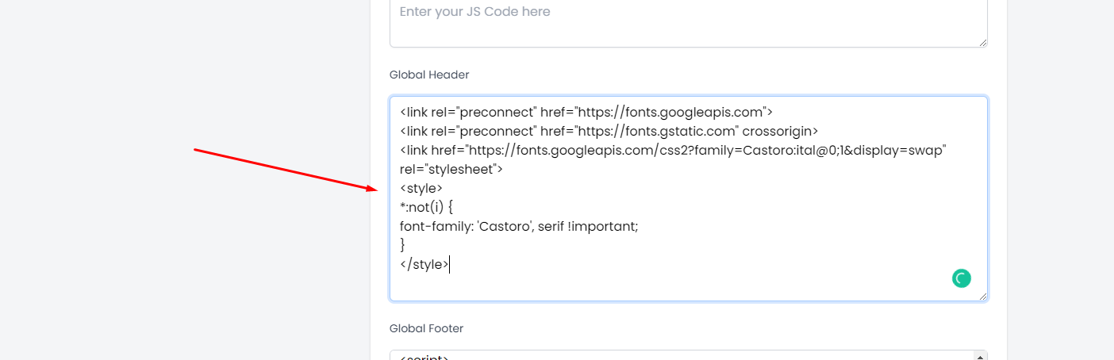Click the *:not(i) { selector line

pos(426,207)
